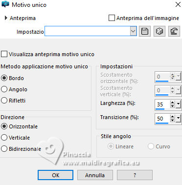Confirm the dialog with OK
This screenshot has height=185, width=182.
(x=56, y=175)
